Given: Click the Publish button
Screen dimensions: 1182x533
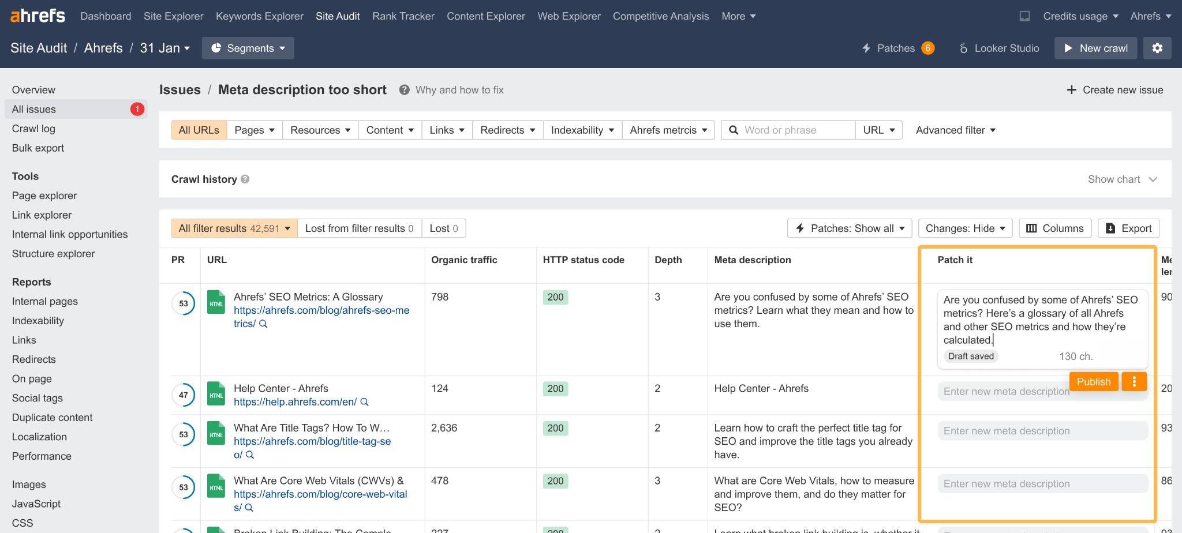Looking at the screenshot, I should coord(1094,381).
